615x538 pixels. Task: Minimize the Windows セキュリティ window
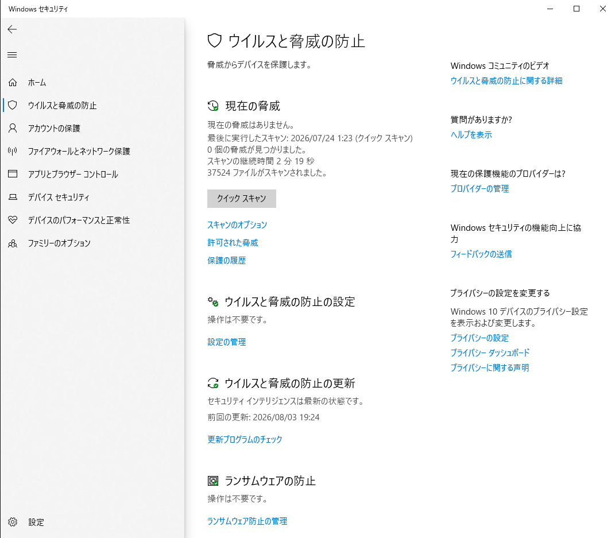(550, 9)
